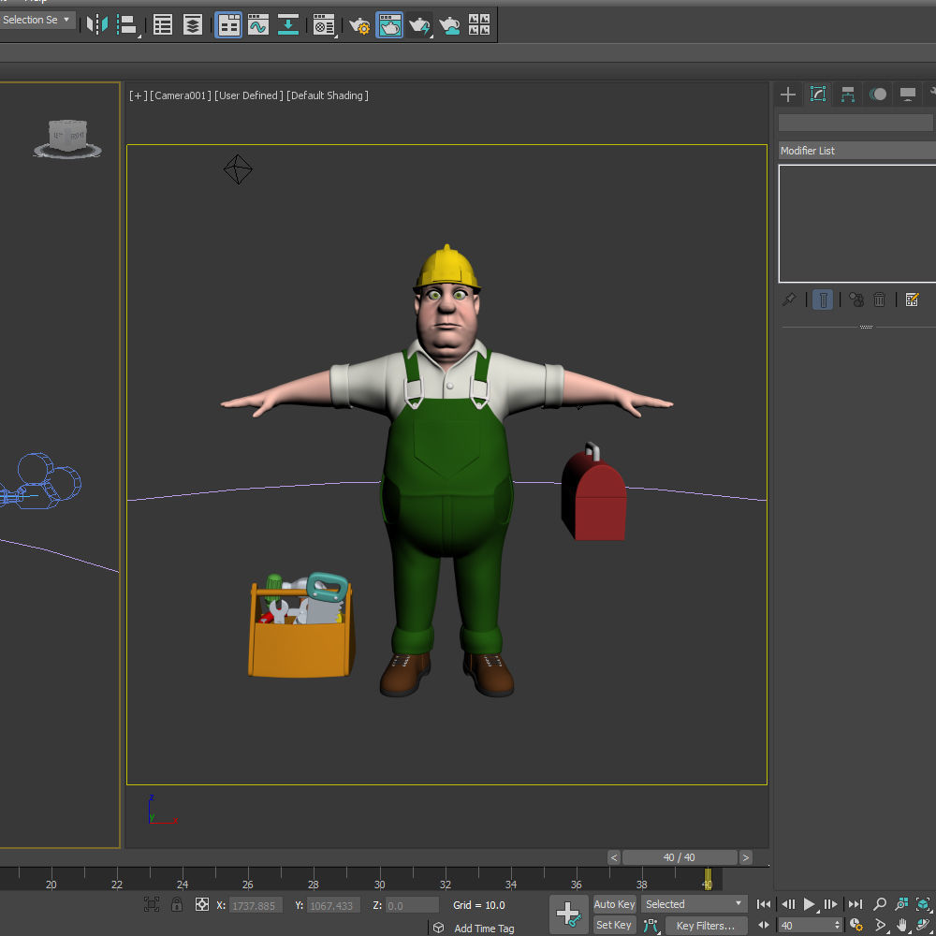Switch to the Display panel tab
The image size is (936, 936).
click(x=907, y=95)
